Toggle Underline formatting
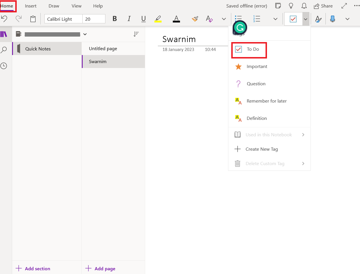Screen dimensions: 360x274 (143, 19)
